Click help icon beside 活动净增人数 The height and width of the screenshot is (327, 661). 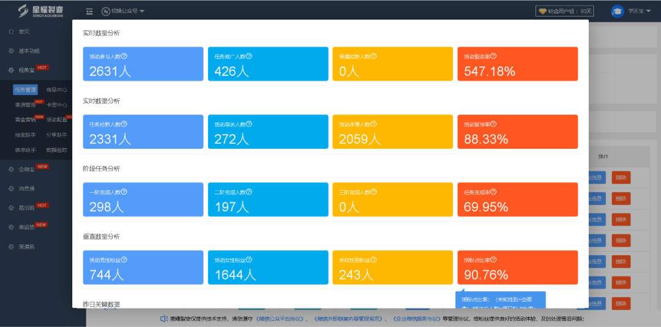(374, 124)
